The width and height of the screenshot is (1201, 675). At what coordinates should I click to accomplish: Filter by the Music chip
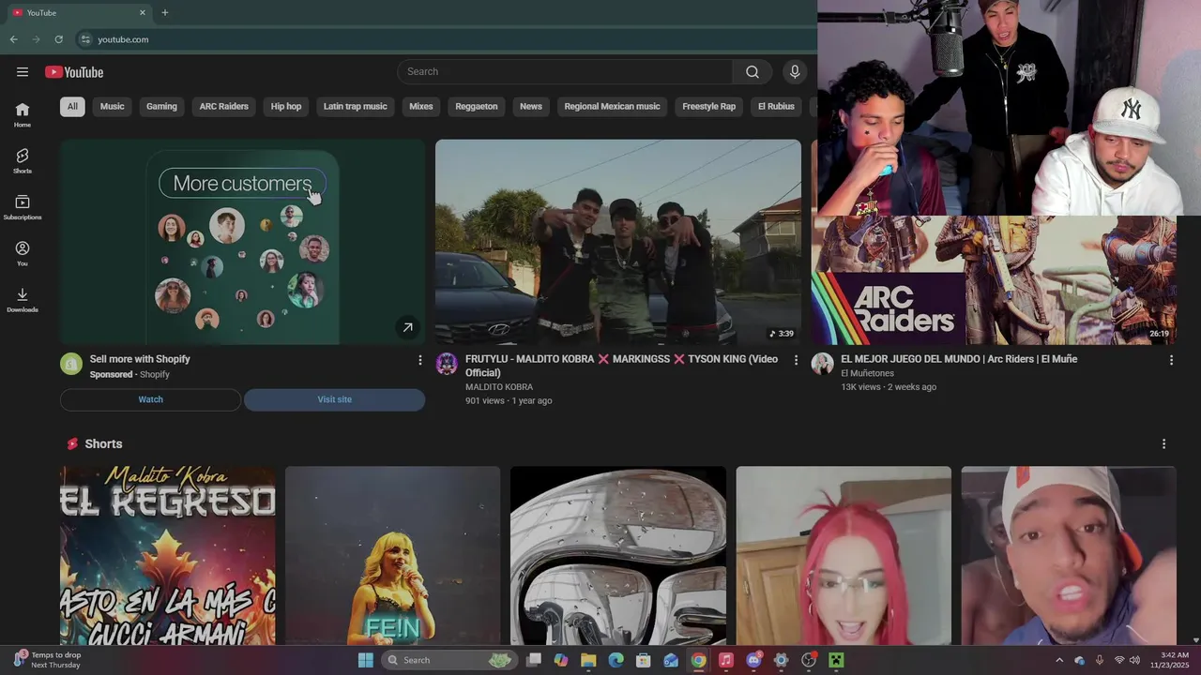tap(113, 106)
